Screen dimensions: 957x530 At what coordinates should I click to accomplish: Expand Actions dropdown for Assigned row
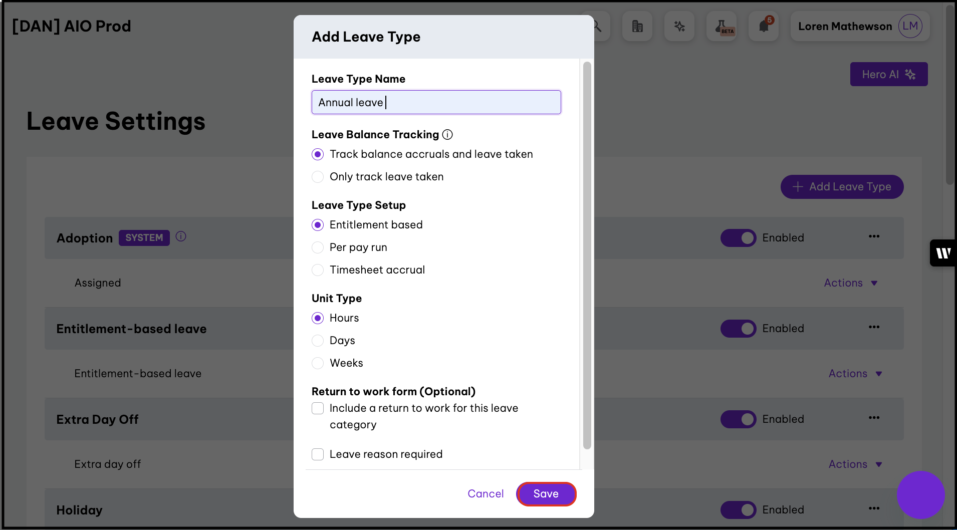850,283
